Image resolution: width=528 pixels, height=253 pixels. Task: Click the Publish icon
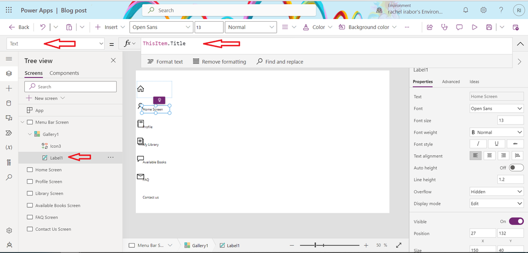tap(515, 27)
